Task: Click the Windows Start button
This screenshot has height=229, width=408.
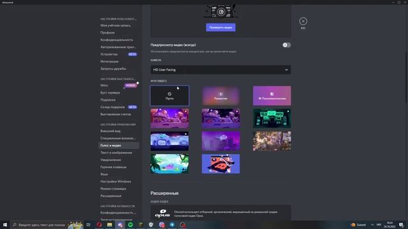Action: coord(5,225)
